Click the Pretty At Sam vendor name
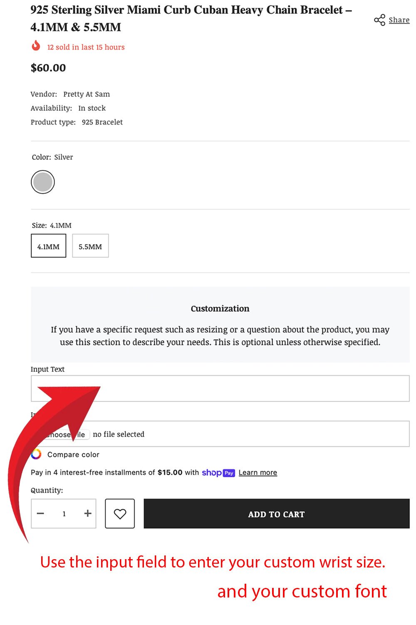Screen dimensions: 416x625 pyautogui.click(x=87, y=94)
